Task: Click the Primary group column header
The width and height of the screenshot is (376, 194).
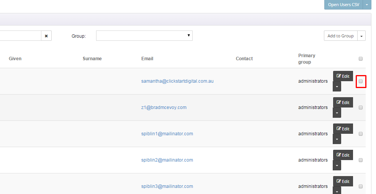Action: pyautogui.click(x=307, y=59)
